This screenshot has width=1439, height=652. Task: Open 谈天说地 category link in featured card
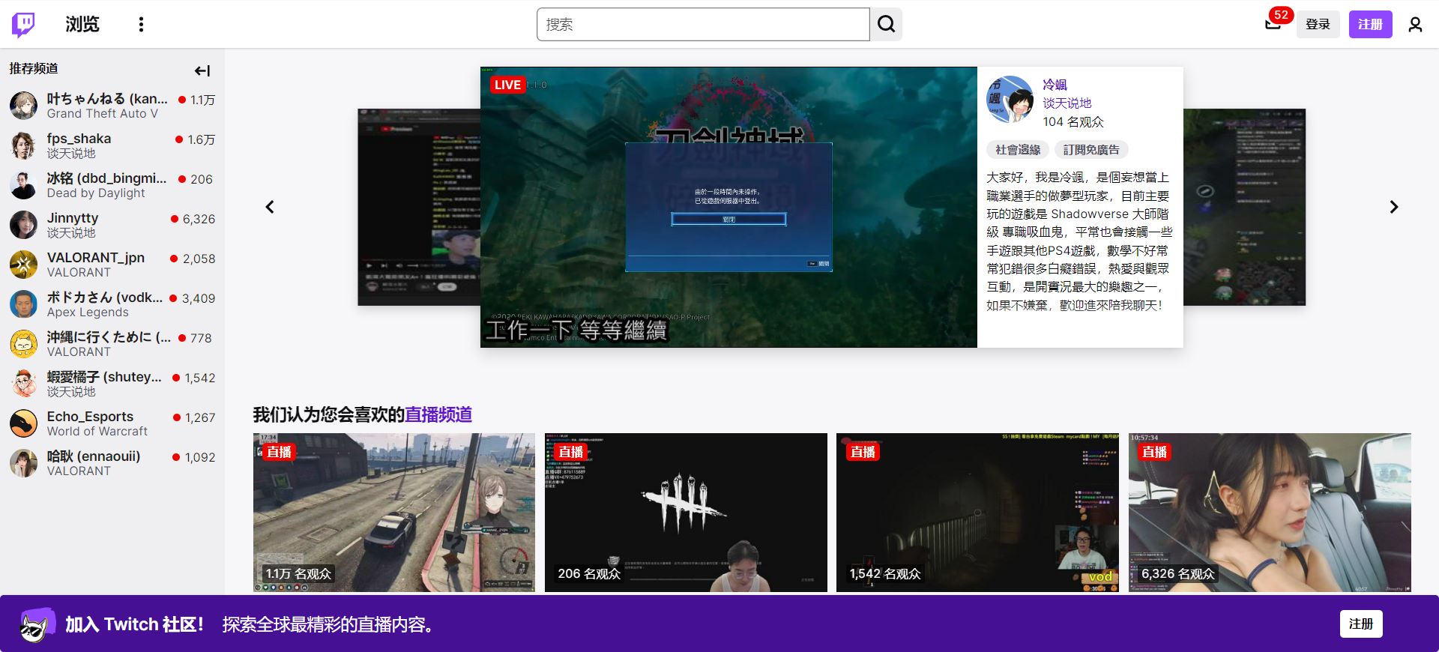(x=1067, y=103)
